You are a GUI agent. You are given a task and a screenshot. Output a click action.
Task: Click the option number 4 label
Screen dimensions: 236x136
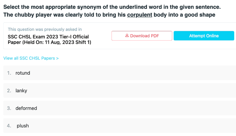(9, 126)
